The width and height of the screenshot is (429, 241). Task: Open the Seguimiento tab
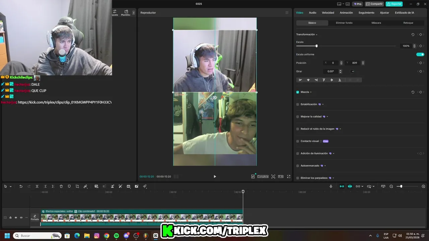pos(366,13)
